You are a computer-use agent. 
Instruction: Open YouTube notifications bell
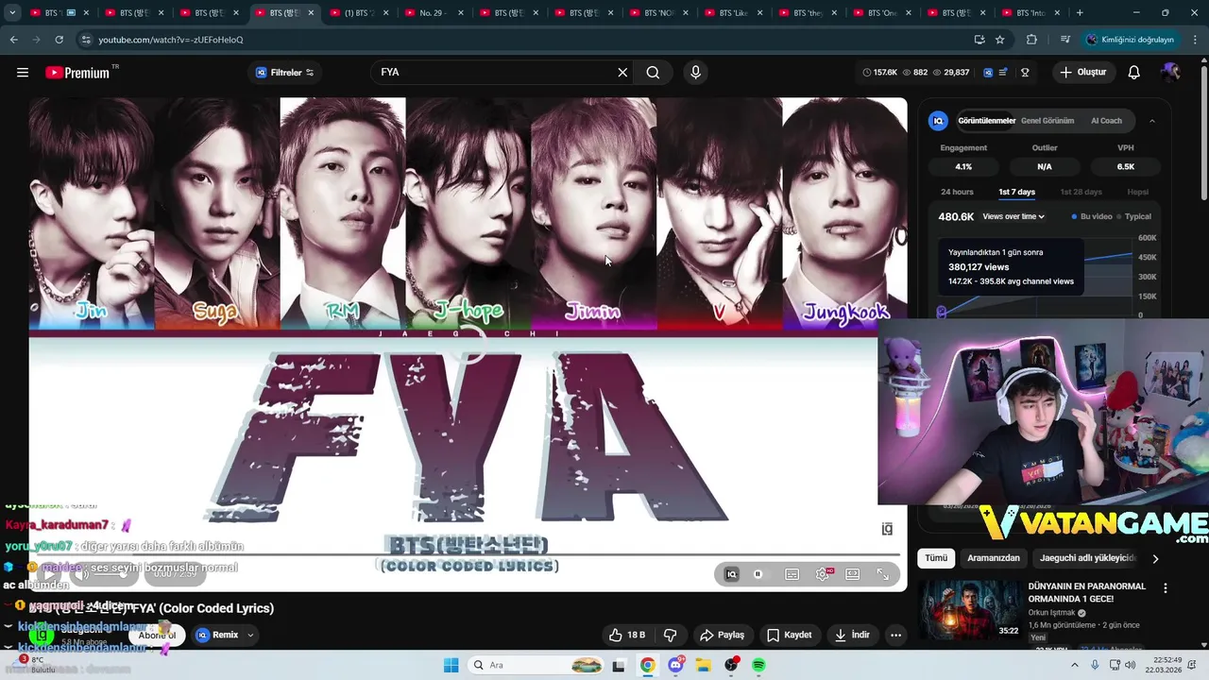[x=1134, y=73]
